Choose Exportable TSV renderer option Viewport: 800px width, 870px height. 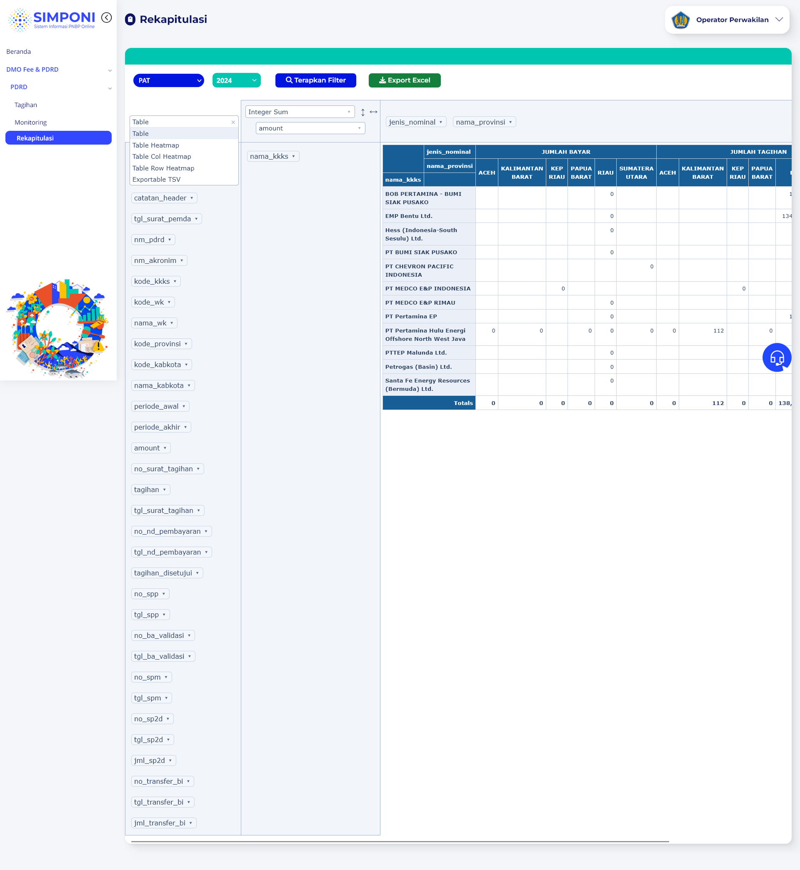click(184, 180)
